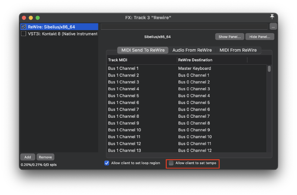297x195 pixels.
Task: Click destination Bus 0 Channel 7
Action: pos(194,116)
